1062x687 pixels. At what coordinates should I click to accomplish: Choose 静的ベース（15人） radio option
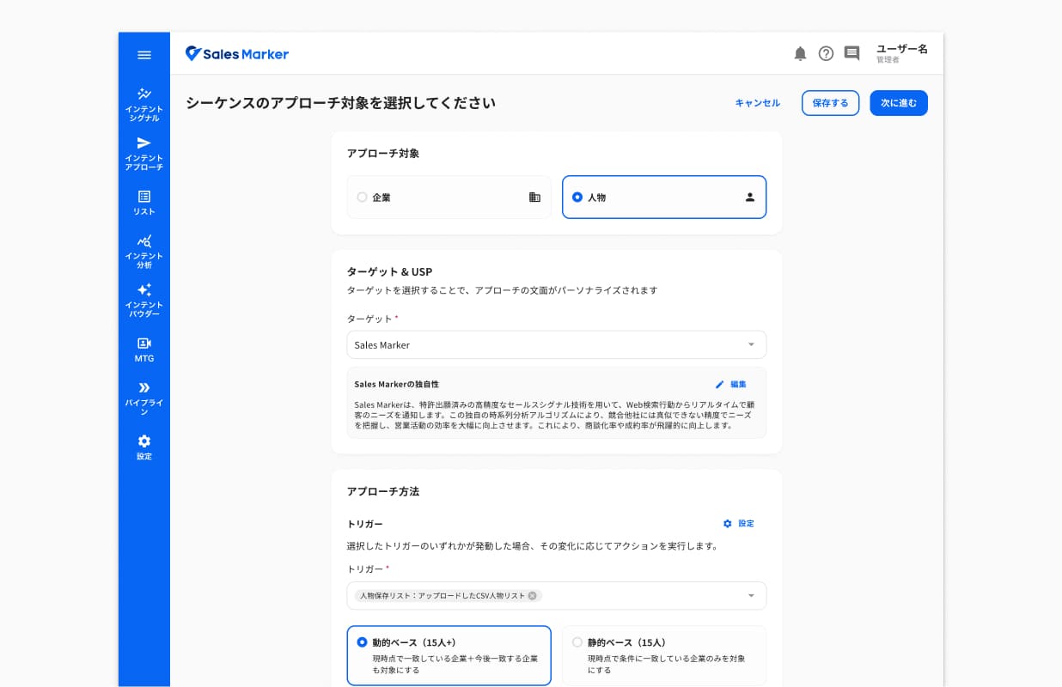click(577, 642)
